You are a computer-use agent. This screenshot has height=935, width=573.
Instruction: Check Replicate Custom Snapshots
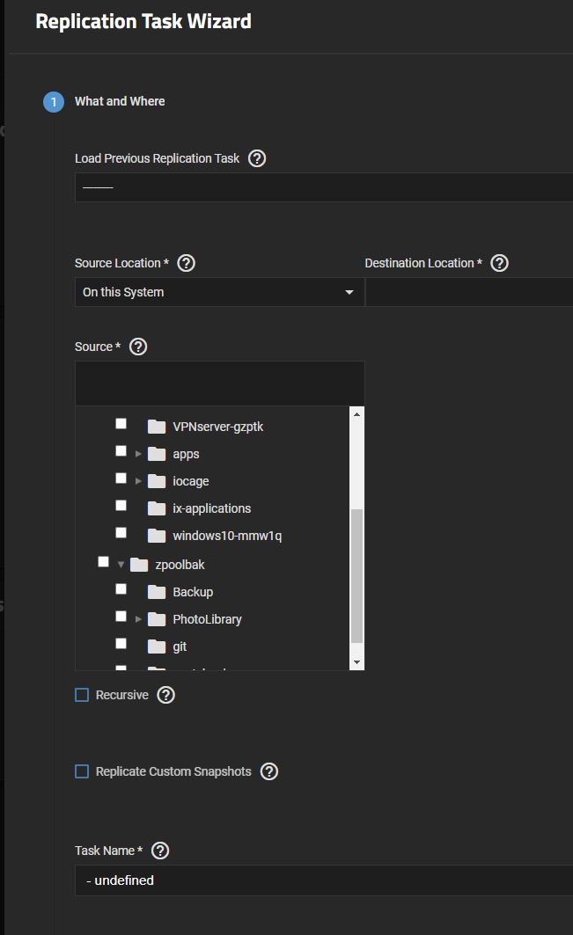[82, 771]
